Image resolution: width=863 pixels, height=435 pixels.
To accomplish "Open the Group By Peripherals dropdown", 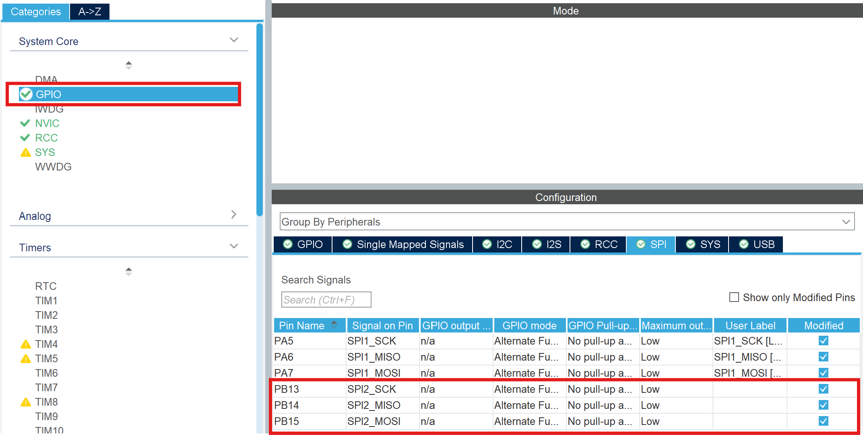I will 846,222.
